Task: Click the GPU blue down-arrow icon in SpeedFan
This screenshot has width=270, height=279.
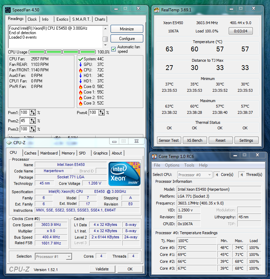Action: tap(81, 64)
